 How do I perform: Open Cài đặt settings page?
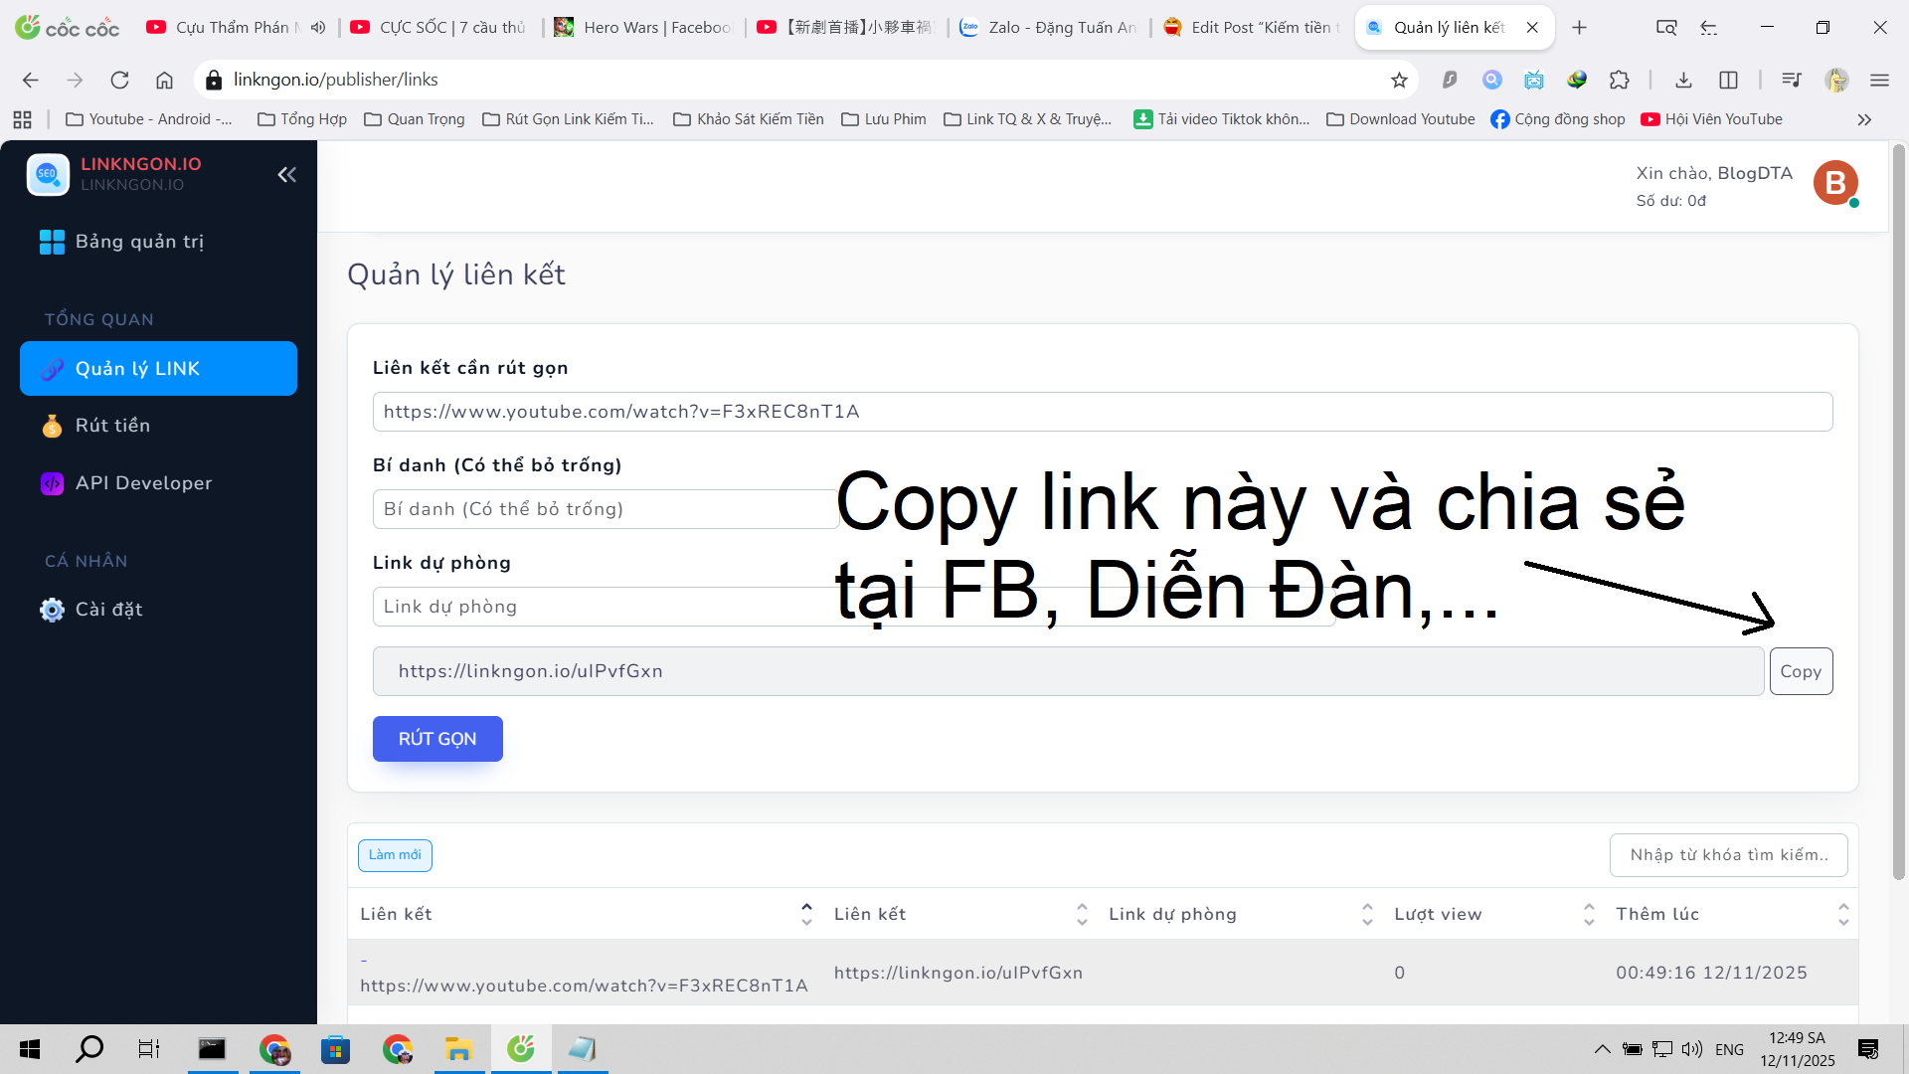pyautogui.click(x=108, y=610)
